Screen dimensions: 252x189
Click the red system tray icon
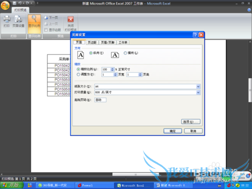(x=229, y=185)
